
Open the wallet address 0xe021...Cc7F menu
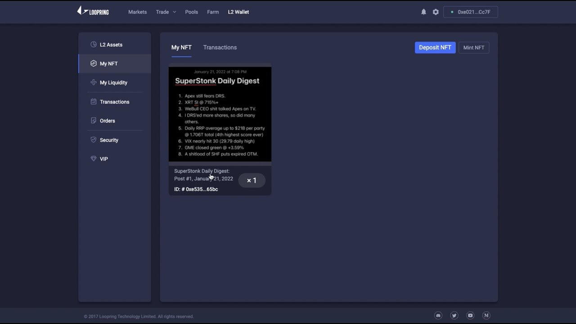pyautogui.click(x=471, y=12)
